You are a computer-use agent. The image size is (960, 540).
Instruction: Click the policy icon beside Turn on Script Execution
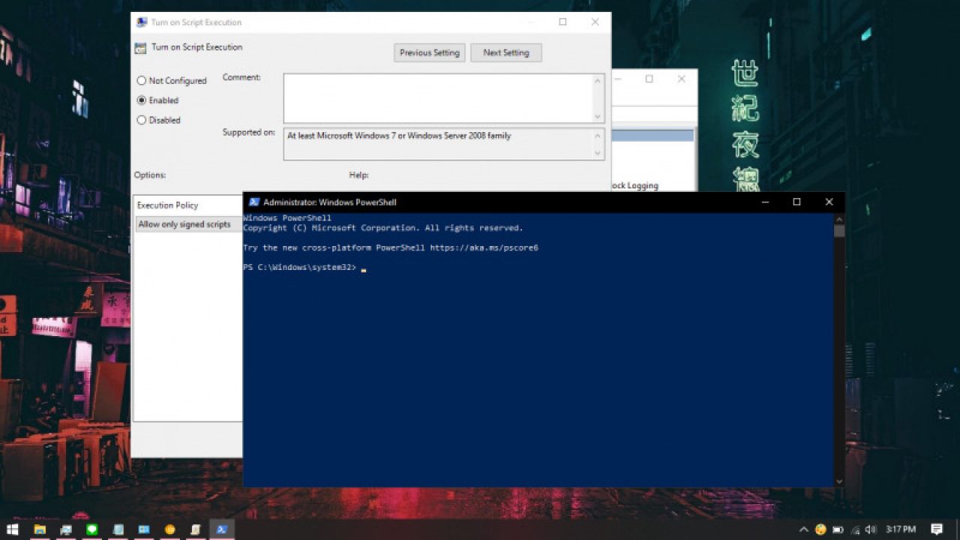click(140, 48)
